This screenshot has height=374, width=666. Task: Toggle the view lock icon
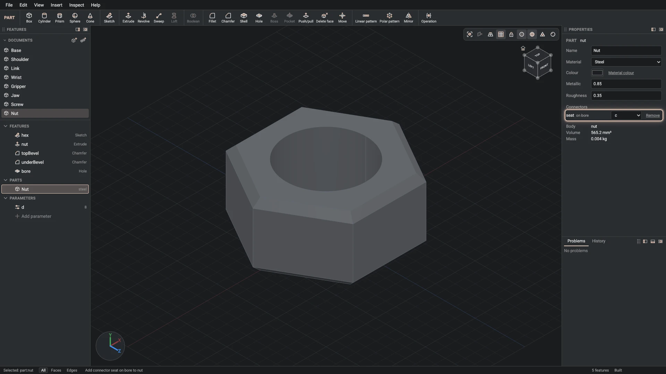tap(511, 34)
